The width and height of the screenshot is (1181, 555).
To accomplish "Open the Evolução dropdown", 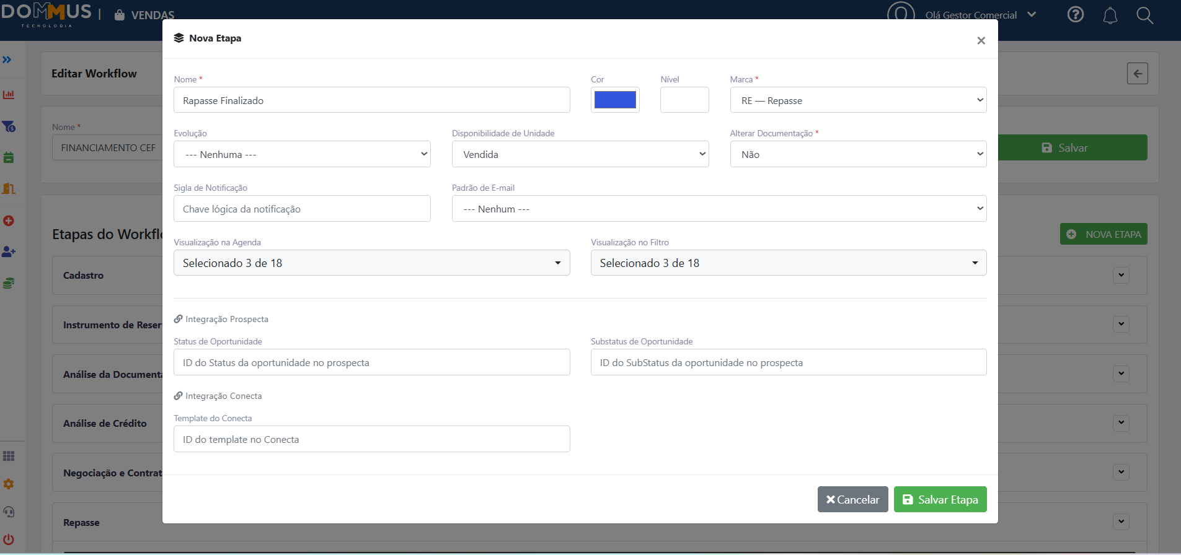I will pyautogui.click(x=302, y=154).
